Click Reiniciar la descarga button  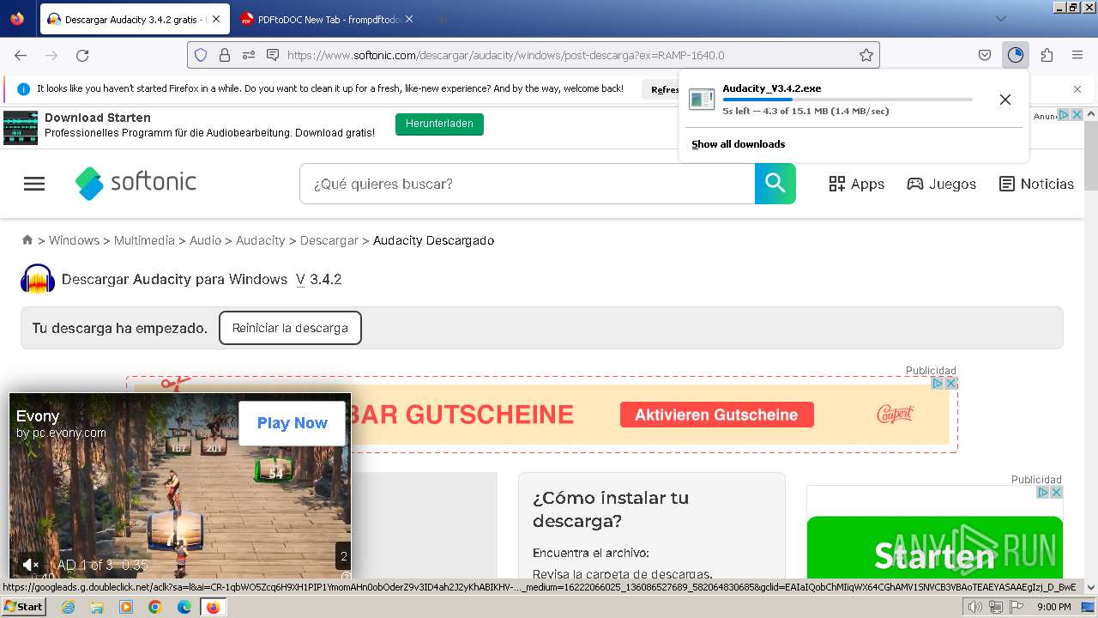[x=290, y=328]
